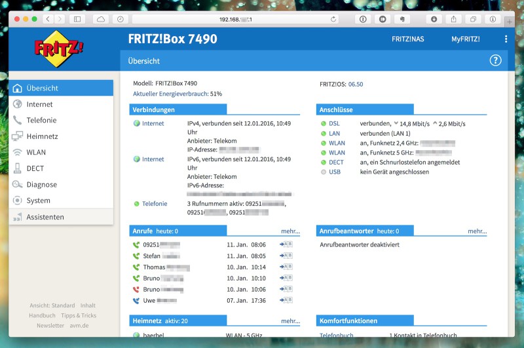The image size is (524, 348).
Task: Open the WLAN sidebar menu
Action: point(61,152)
